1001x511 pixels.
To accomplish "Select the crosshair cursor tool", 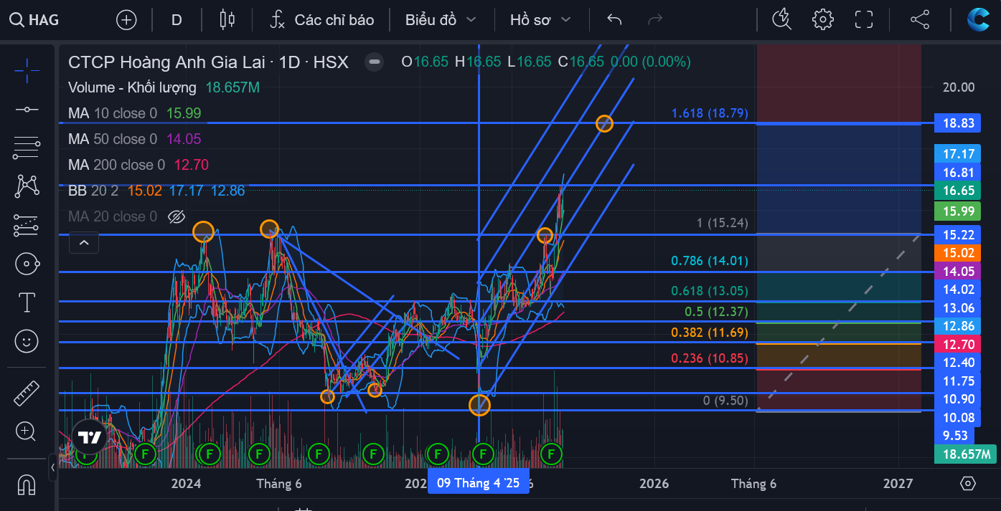I will click(x=27, y=70).
